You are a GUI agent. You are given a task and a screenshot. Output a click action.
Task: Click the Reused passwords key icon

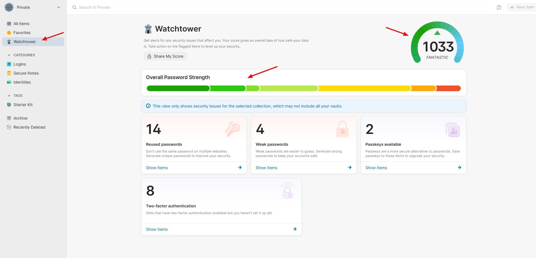pos(232,129)
